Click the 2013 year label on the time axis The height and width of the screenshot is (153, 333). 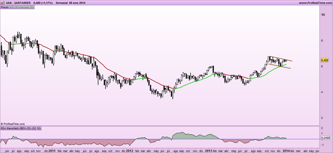click(x=208, y=151)
